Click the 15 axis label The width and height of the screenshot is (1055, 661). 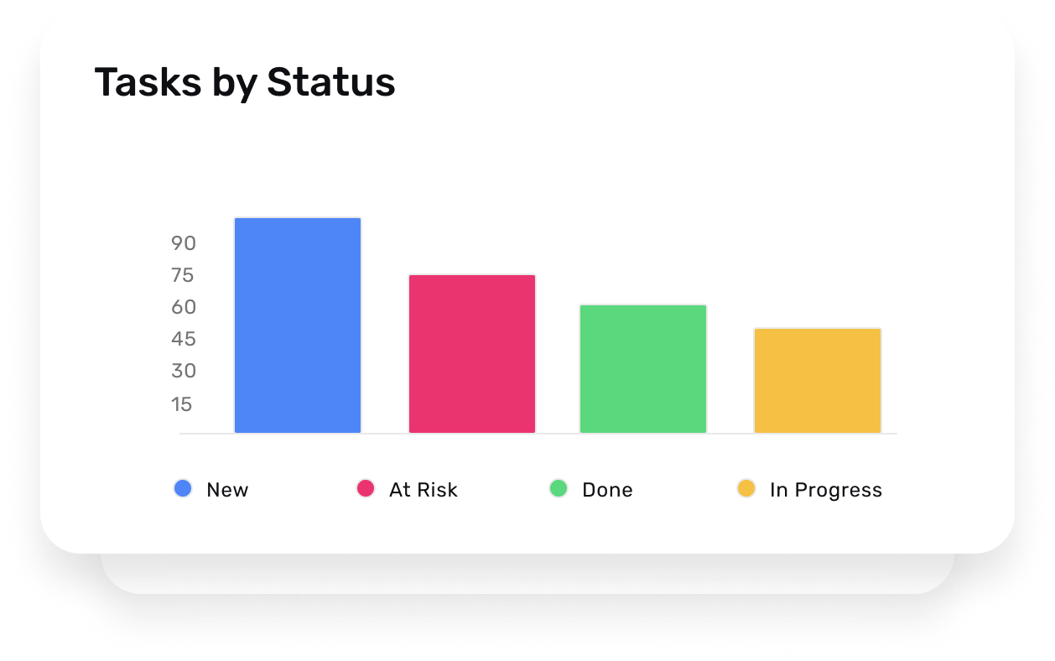point(182,404)
